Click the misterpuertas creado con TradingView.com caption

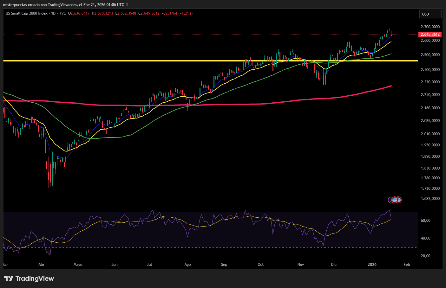tap(40, 5)
